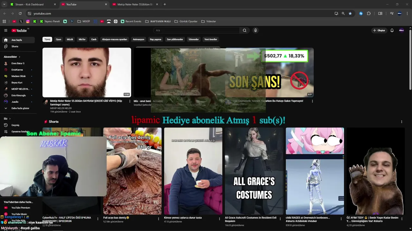Open the MEKİP bookmark folder
Screen dimensions: 412x231
(x=84, y=21)
